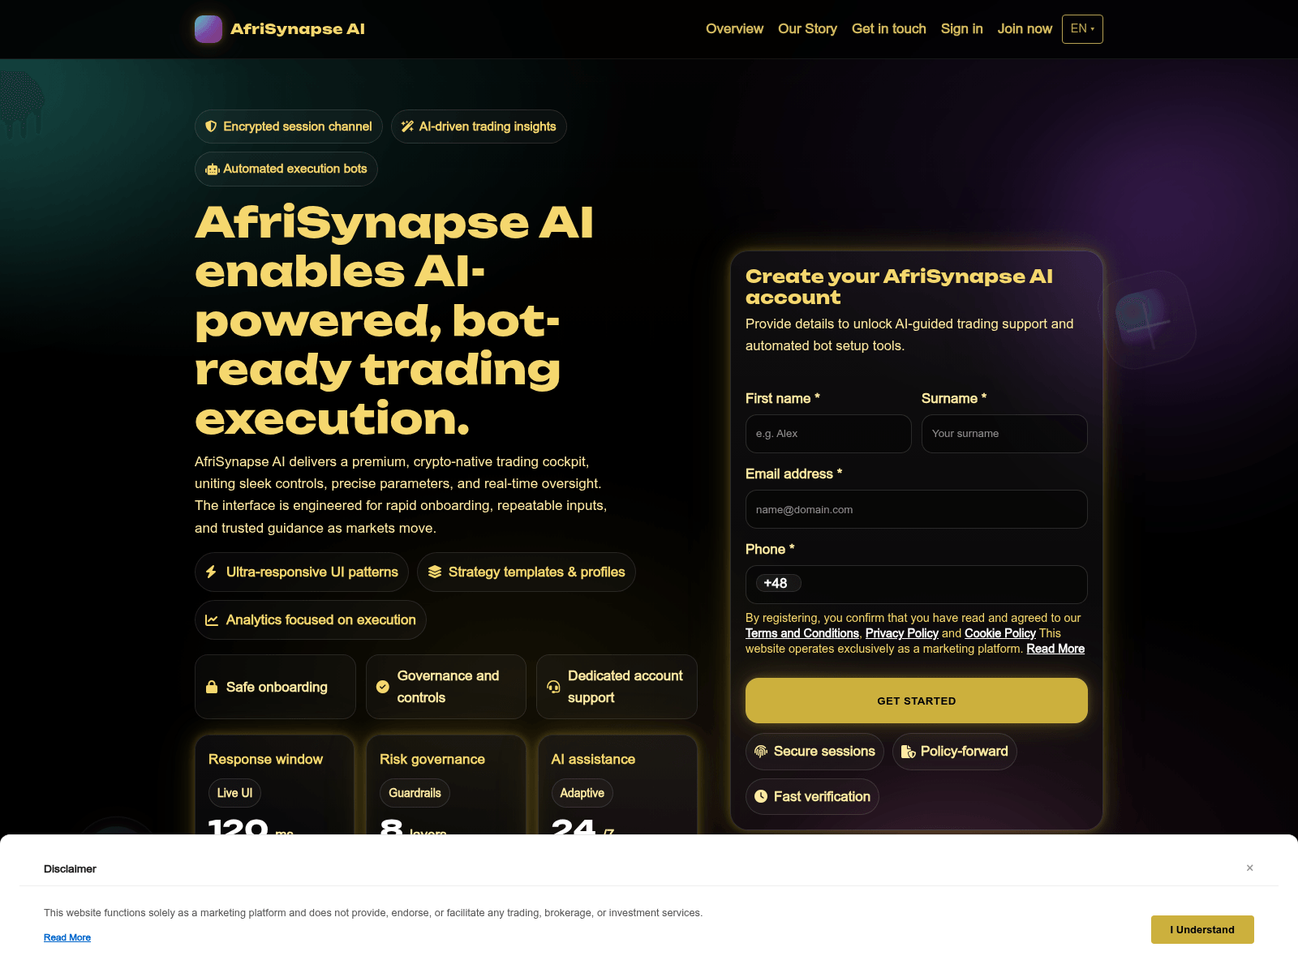Click the document icon in Policy-forward chip
The image size is (1298, 973).
pos(908,752)
